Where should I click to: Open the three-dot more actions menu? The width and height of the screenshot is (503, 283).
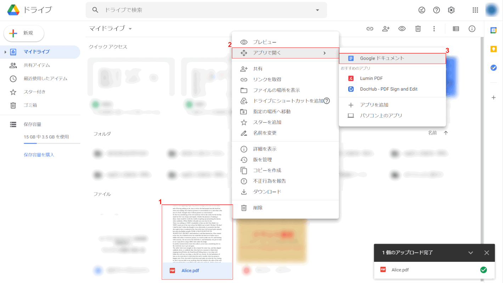tap(434, 29)
